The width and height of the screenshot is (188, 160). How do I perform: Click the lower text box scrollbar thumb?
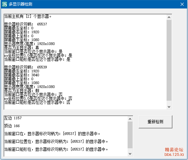(130, 135)
